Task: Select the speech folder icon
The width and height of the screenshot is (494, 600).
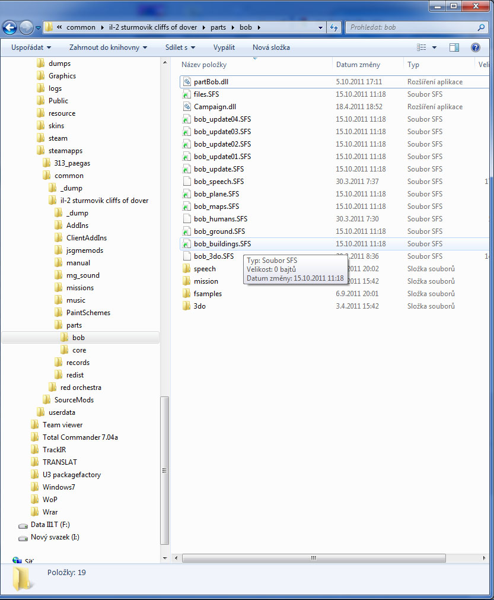Action: tap(187, 269)
